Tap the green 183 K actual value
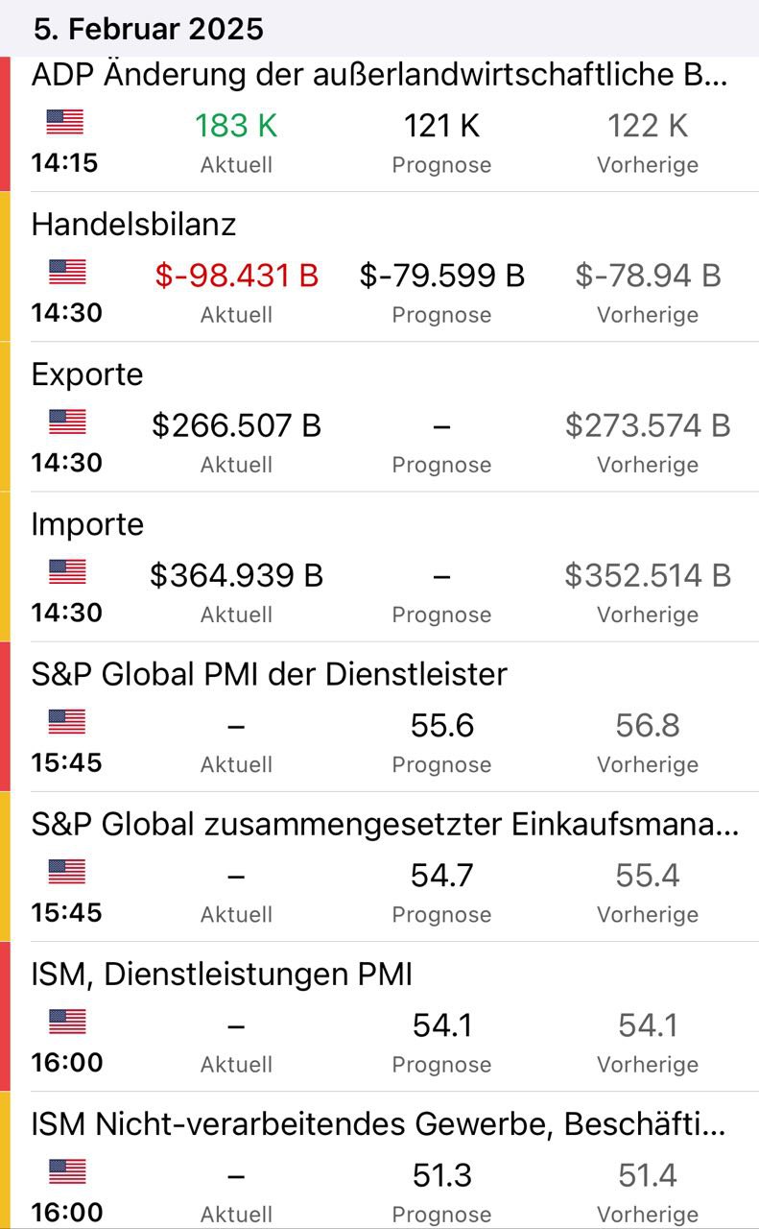This screenshot has width=759, height=1229. 236,126
